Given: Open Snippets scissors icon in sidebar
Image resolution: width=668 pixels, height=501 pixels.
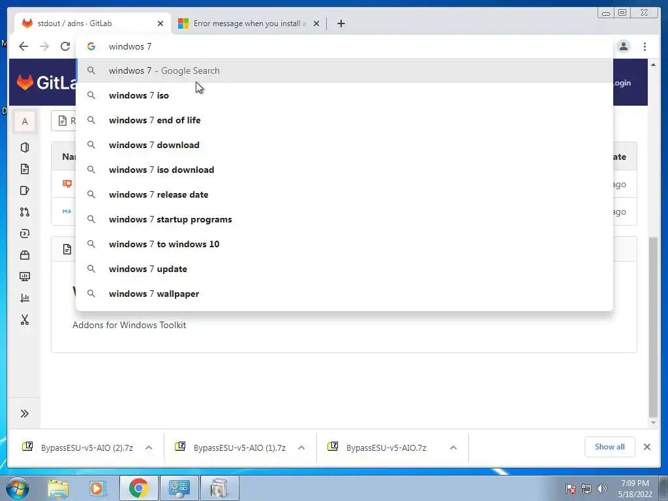Looking at the screenshot, I should [25, 320].
